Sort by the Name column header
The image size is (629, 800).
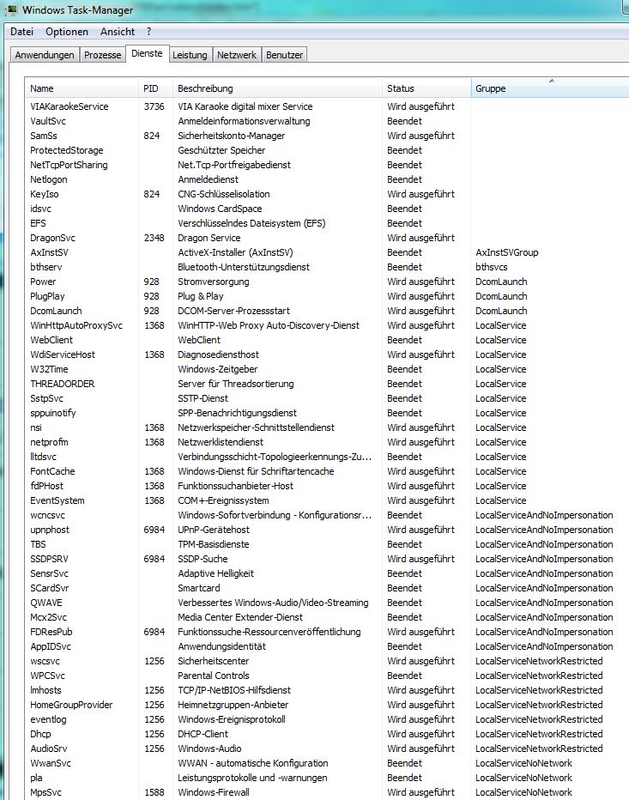(x=82, y=88)
